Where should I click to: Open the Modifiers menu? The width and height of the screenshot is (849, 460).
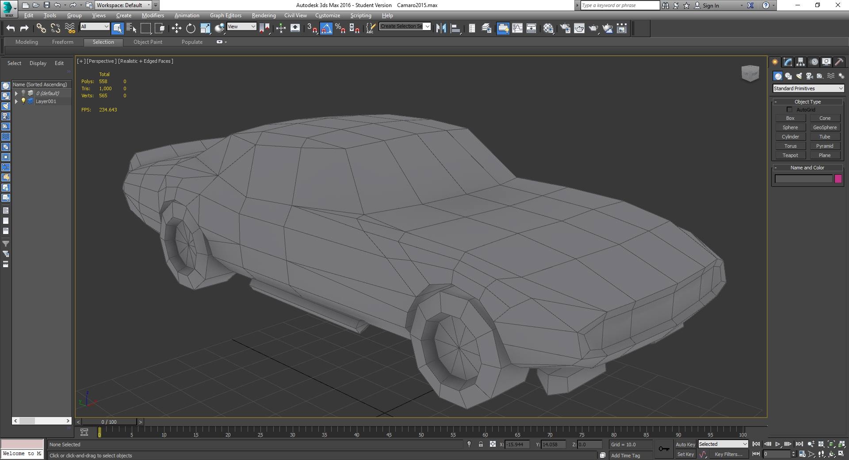153,15
